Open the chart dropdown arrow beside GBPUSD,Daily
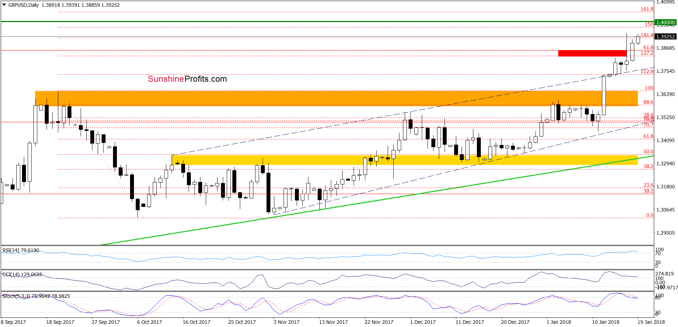Viewport: 678px width, 327px height. pyautogui.click(x=4, y=5)
